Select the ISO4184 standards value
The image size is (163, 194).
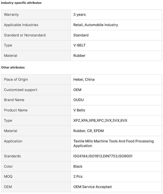[x=103, y=156]
